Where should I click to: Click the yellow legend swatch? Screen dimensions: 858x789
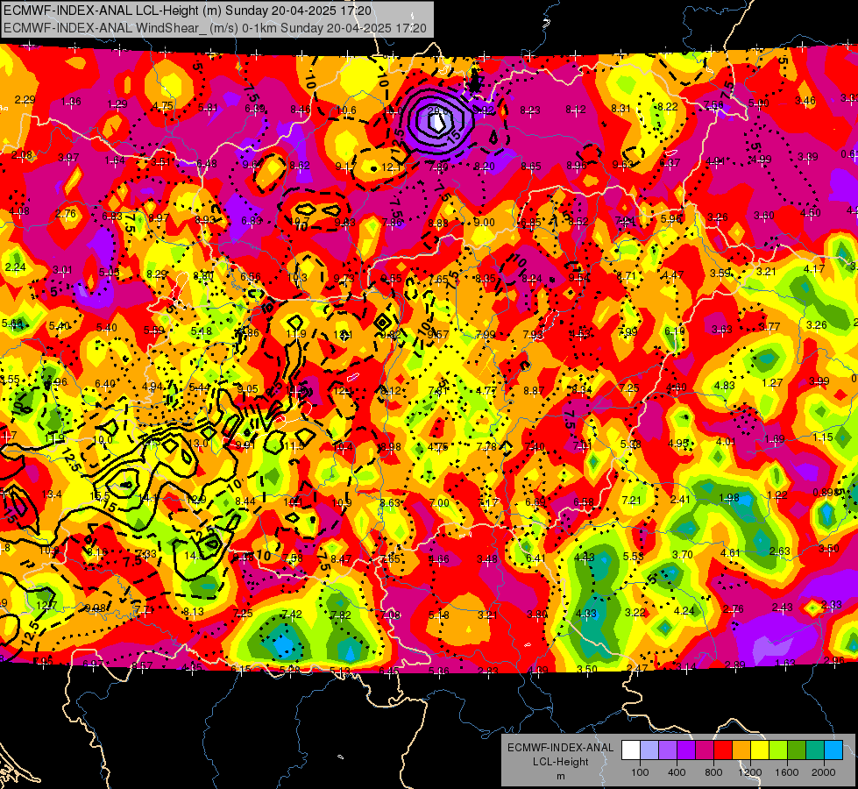760,750
